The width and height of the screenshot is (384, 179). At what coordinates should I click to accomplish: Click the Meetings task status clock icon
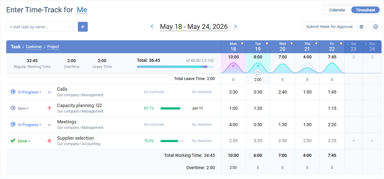click(x=13, y=125)
